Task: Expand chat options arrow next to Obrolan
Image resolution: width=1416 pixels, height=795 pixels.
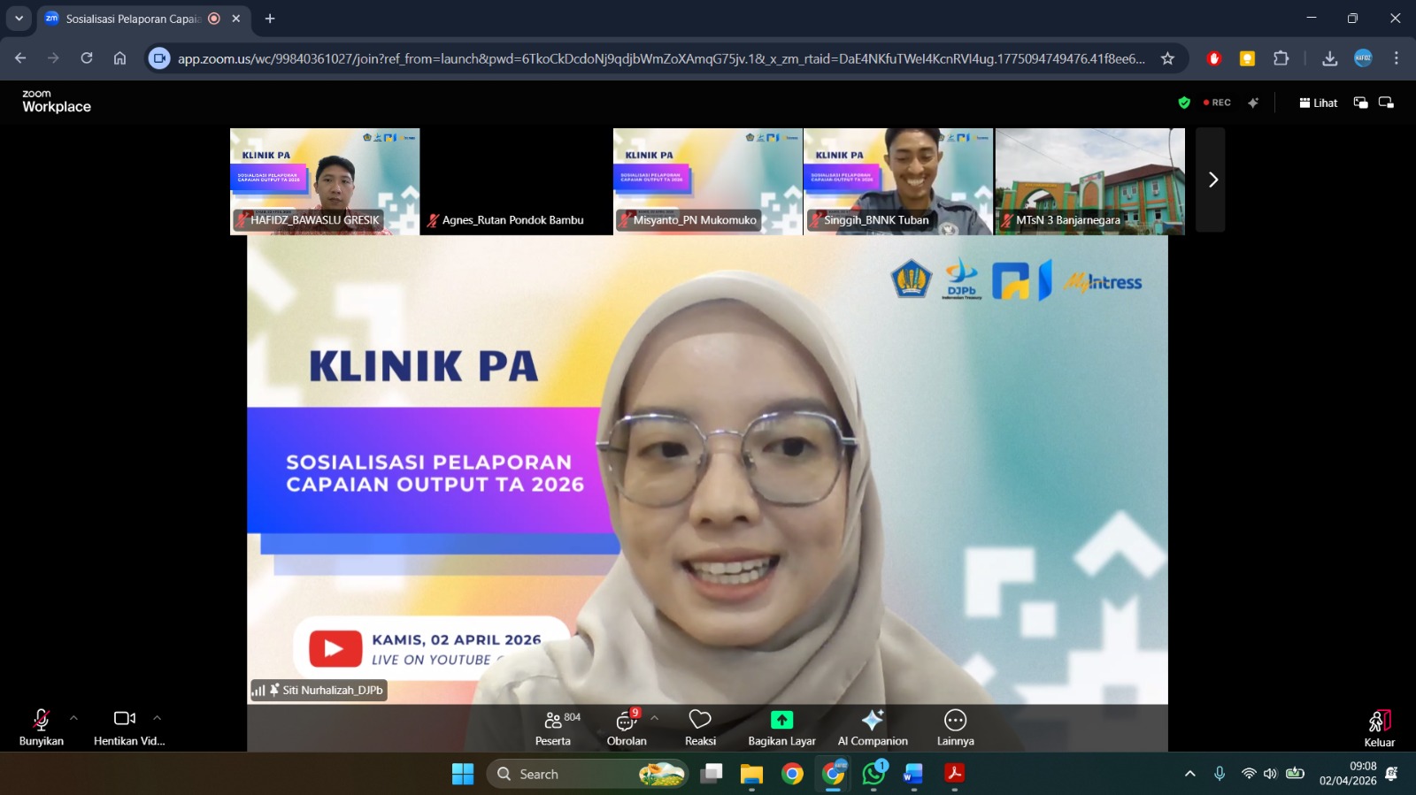Action: 654,718
